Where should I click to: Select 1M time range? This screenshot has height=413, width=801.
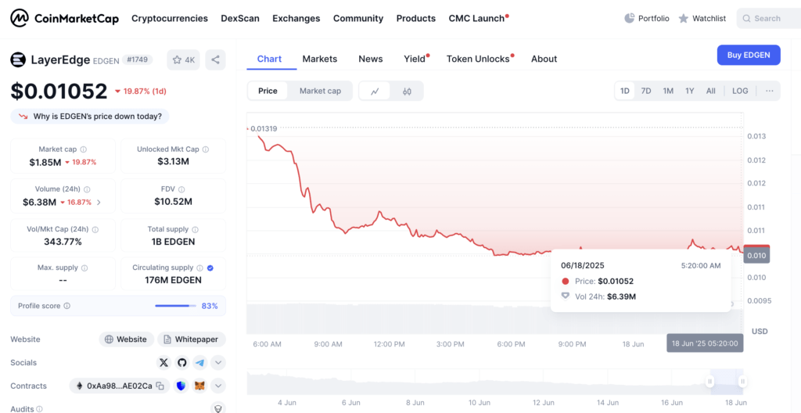pos(668,91)
